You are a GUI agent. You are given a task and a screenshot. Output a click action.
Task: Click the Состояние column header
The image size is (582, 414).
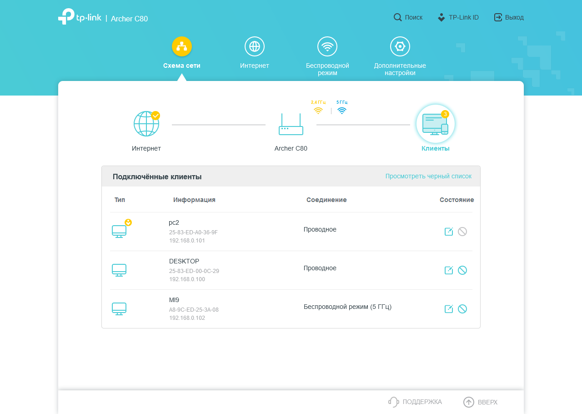coord(457,200)
